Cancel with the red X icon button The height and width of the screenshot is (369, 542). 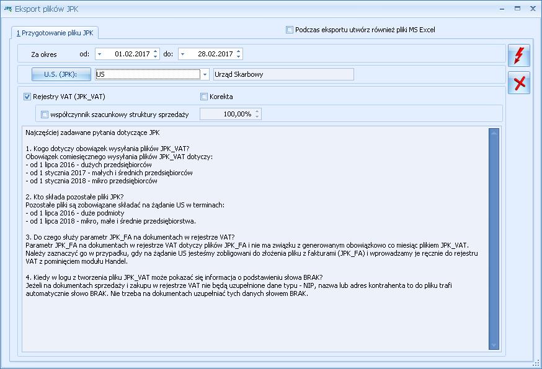[x=518, y=83]
